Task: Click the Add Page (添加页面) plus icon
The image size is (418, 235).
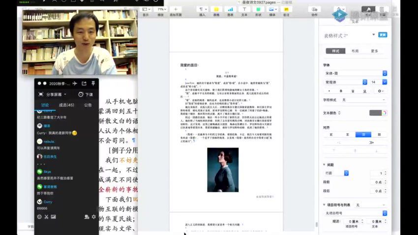Action: (176, 9)
